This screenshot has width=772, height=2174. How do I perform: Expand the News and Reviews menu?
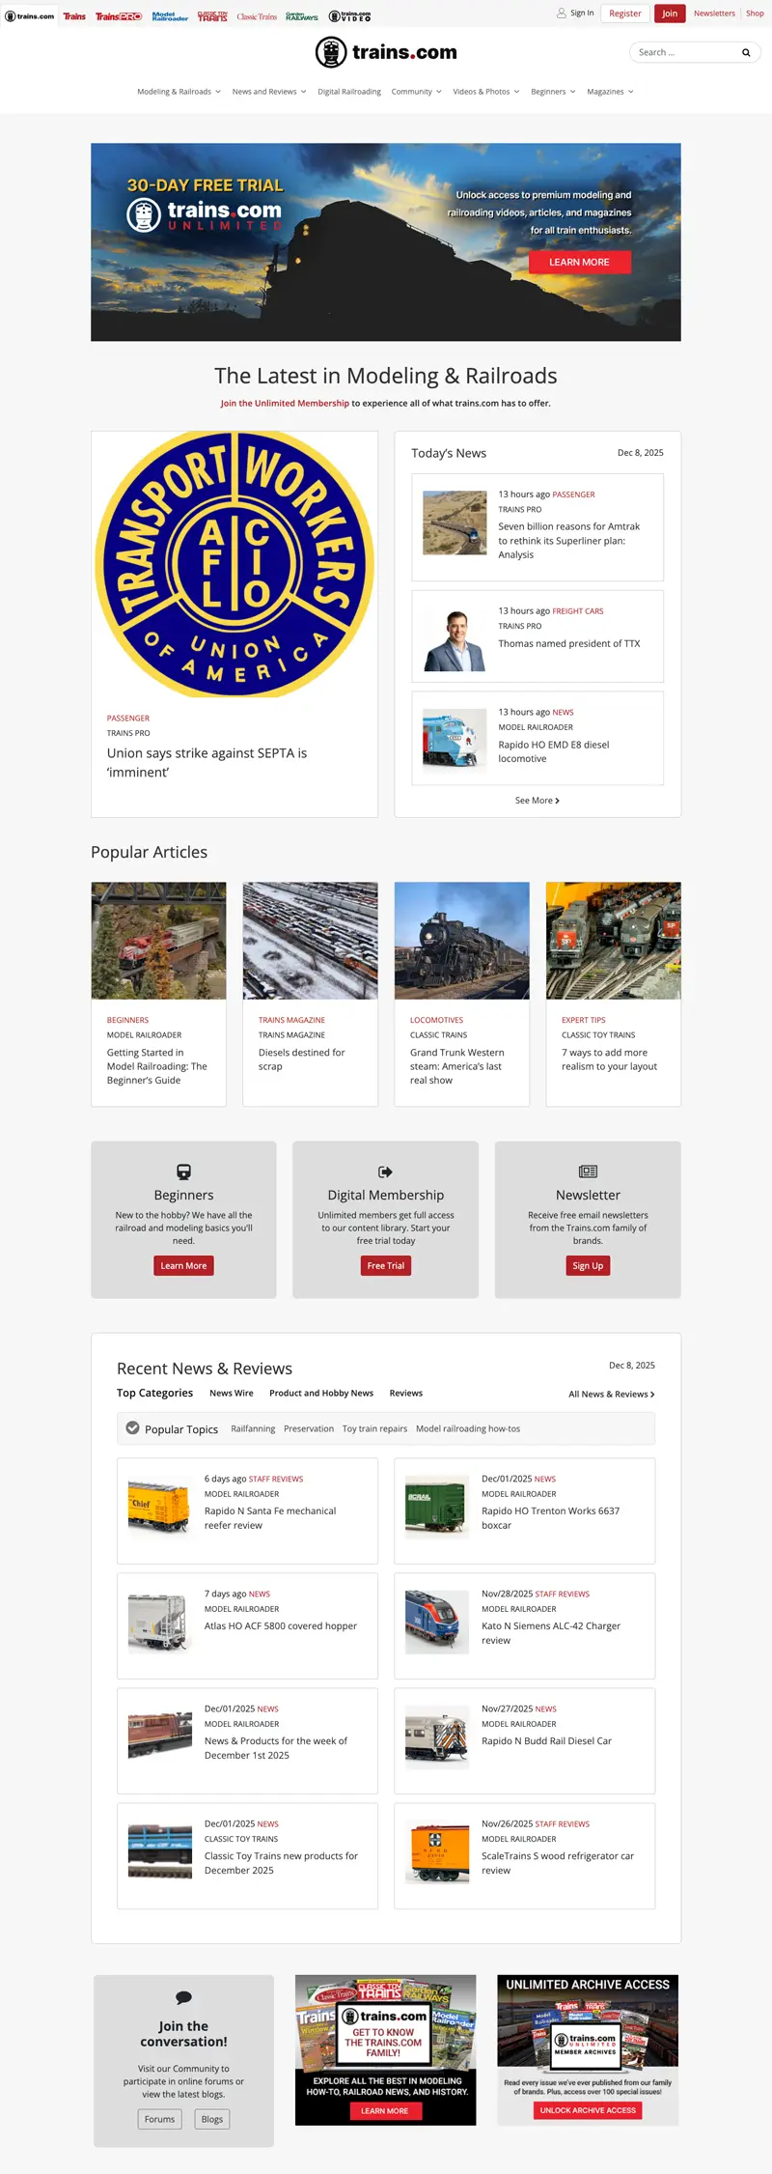(269, 92)
